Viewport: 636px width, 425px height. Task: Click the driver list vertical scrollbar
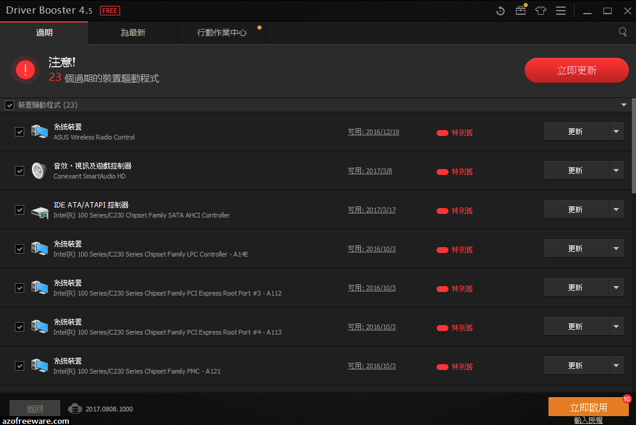point(634,146)
